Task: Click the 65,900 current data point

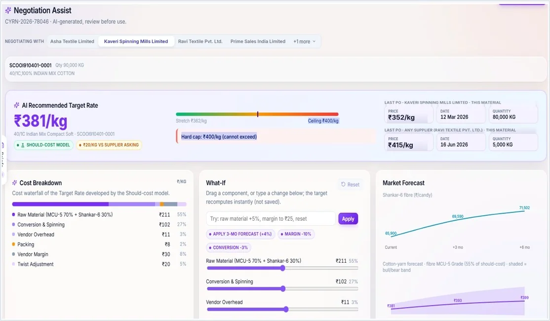Action: (391, 233)
